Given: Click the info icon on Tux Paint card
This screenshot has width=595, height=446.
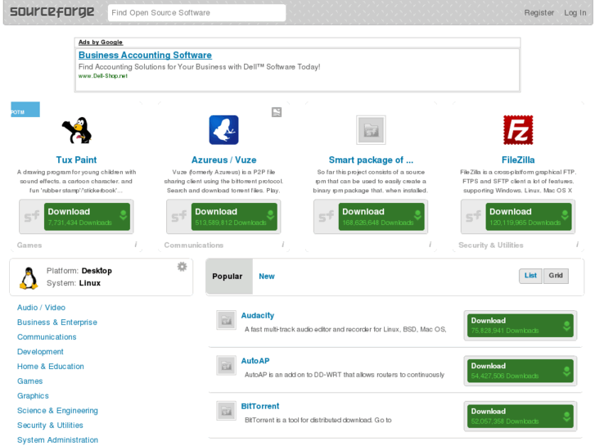Looking at the screenshot, I should coord(136,245).
